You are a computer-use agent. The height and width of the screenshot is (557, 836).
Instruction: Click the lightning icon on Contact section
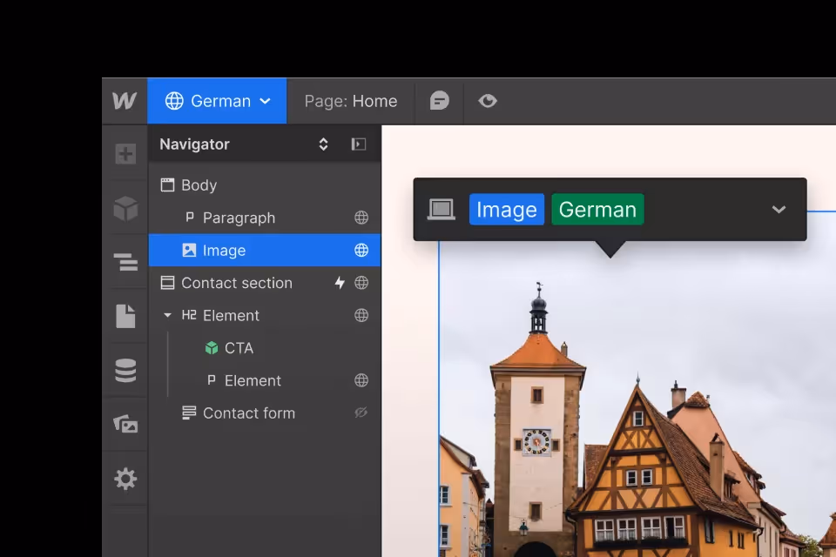[x=340, y=282]
